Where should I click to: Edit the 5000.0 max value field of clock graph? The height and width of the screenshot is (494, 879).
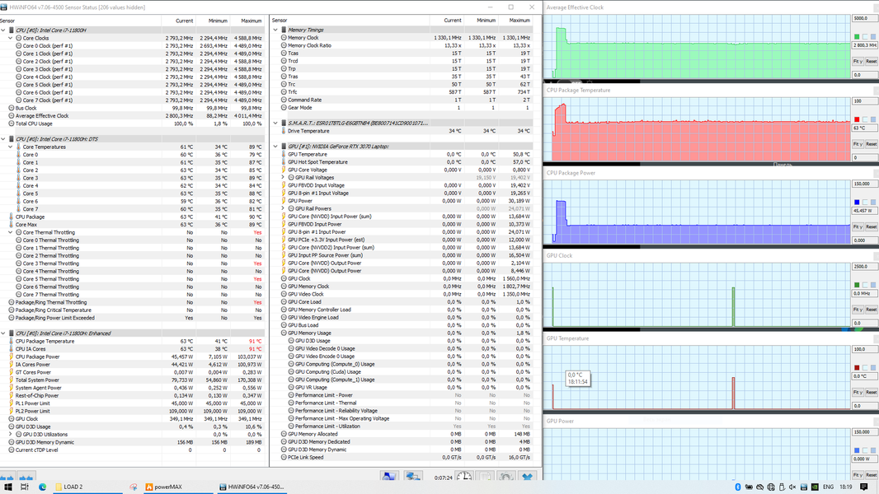864,18
